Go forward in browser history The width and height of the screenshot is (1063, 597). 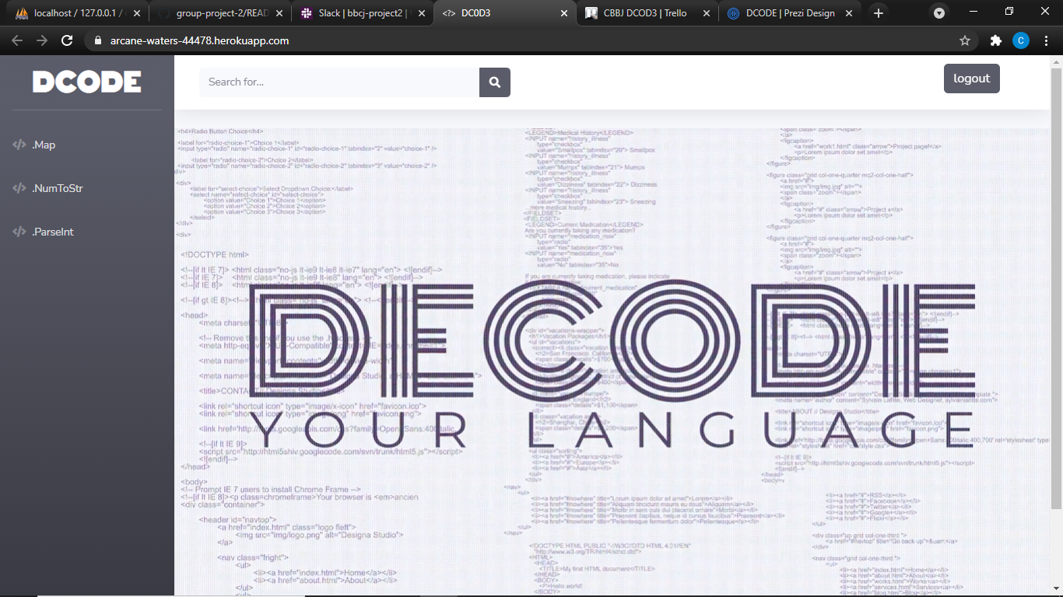click(42, 40)
